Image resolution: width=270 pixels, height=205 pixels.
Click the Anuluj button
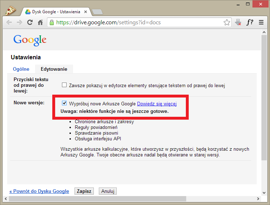click(x=108, y=191)
